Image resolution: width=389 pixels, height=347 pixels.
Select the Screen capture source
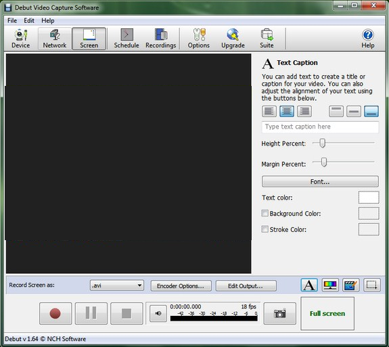89,39
